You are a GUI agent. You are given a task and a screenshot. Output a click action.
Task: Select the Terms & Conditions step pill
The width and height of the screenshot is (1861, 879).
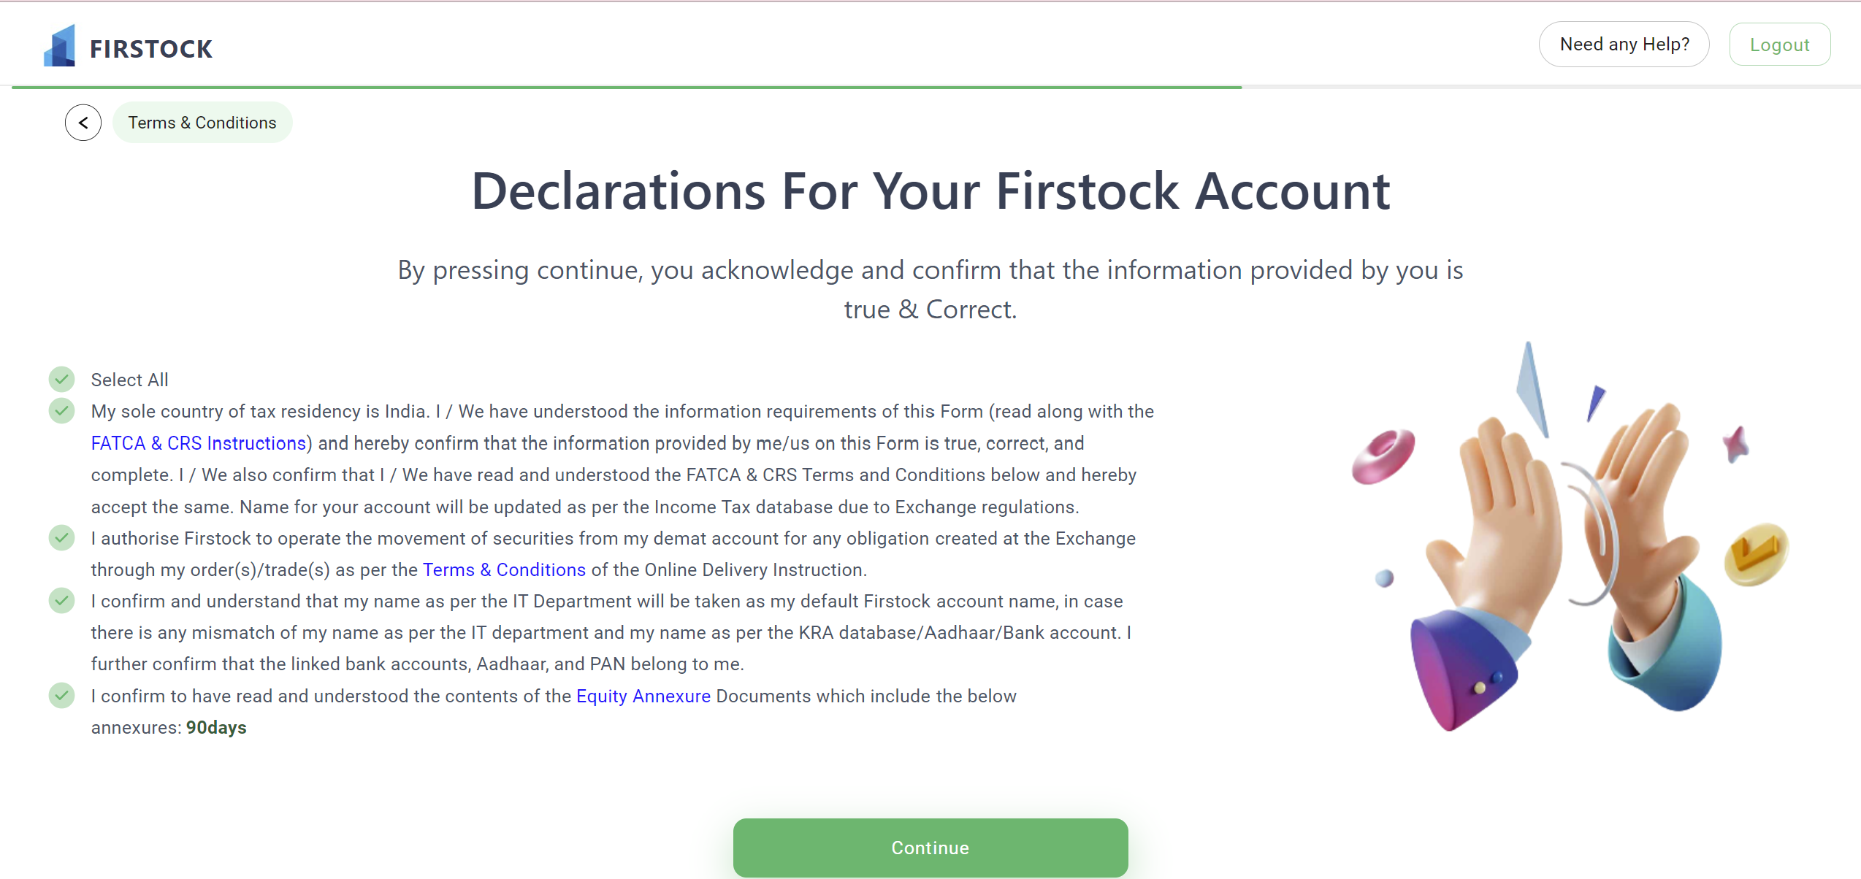coord(202,123)
